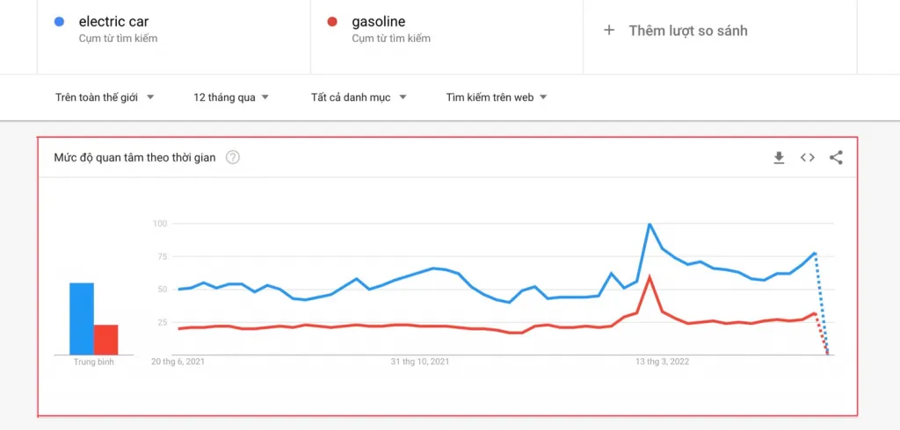Open the 'Tất cả danh mục' category dropdown

click(x=359, y=97)
